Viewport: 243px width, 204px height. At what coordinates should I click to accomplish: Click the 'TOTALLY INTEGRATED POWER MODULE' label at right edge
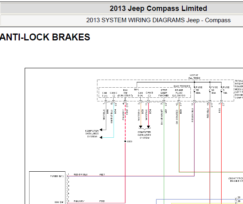pyautogui.click(x=239, y=89)
